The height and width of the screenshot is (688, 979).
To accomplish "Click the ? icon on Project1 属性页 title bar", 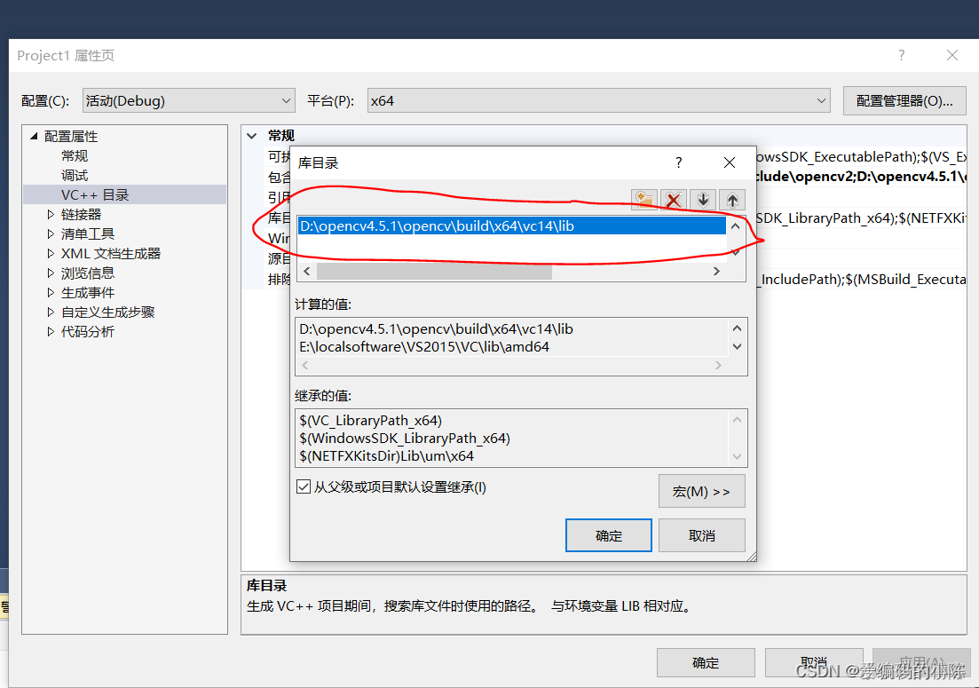I will (901, 55).
